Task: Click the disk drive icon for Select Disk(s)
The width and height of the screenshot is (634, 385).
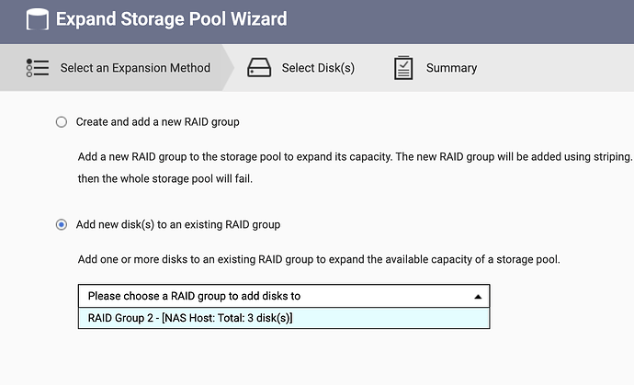Action: click(x=258, y=68)
